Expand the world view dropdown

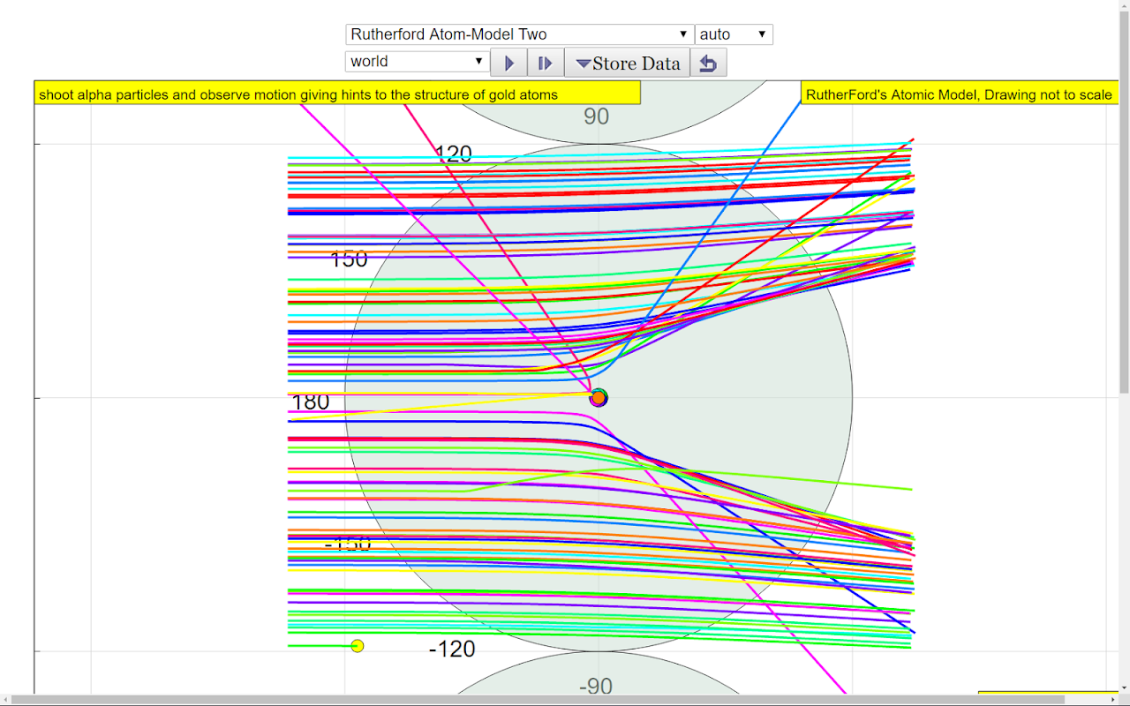click(x=418, y=62)
